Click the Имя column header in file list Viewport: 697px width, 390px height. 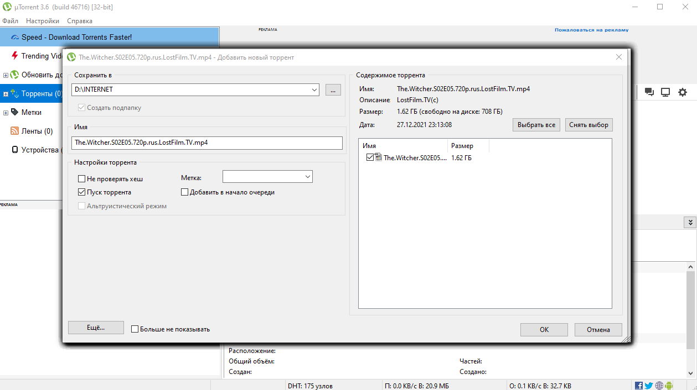coord(403,146)
